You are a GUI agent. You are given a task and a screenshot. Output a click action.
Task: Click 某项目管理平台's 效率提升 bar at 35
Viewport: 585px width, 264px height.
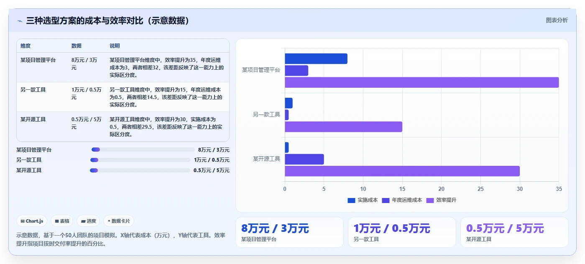[422, 82]
